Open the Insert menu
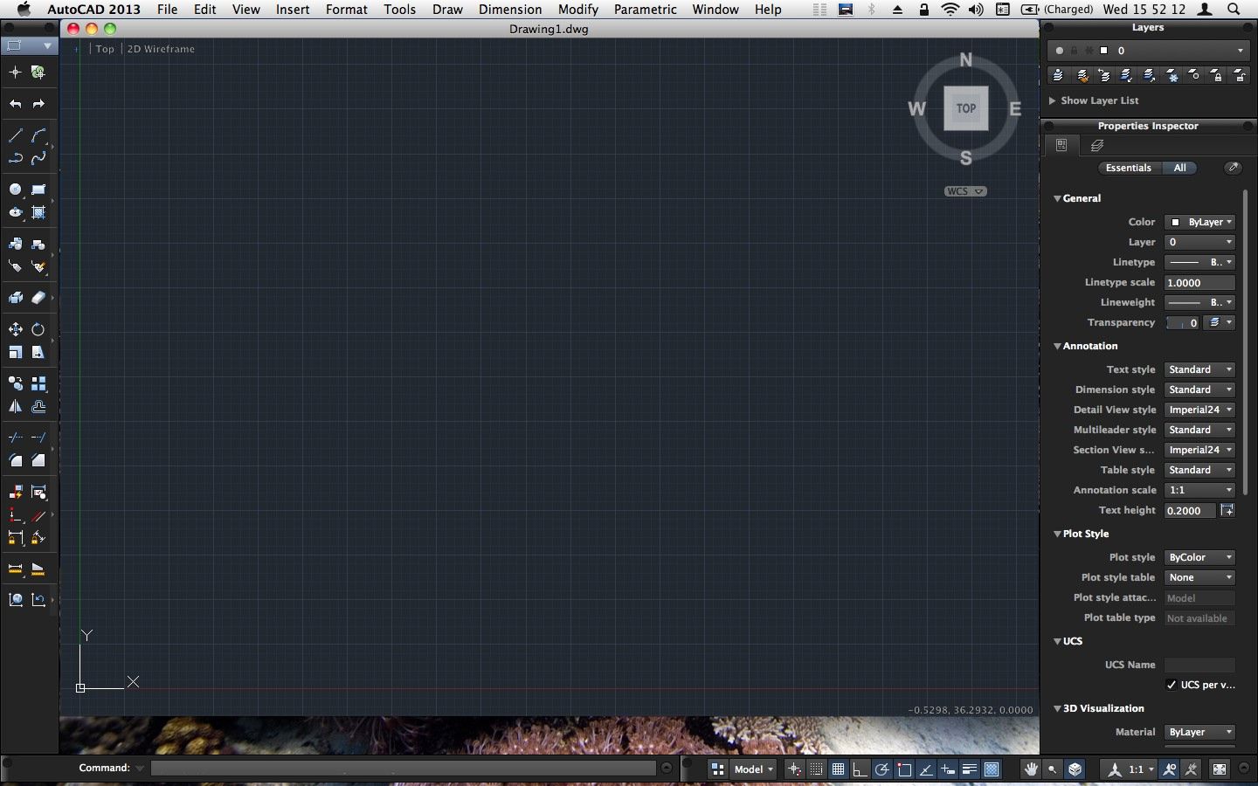Viewport: 1258px width, 786px height. 293,10
